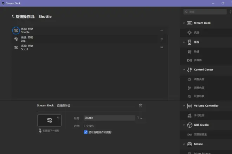Click the switch to next action touch option
Screen dimensions: 232x154
click(x=49, y=131)
